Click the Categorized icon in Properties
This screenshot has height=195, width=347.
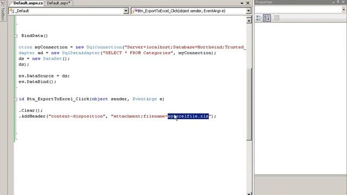[259, 18]
